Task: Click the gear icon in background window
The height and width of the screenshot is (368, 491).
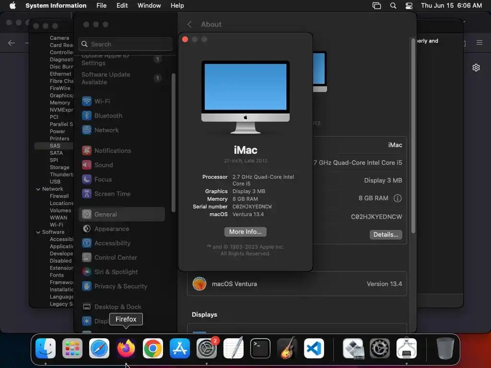Action: [x=476, y=68]
